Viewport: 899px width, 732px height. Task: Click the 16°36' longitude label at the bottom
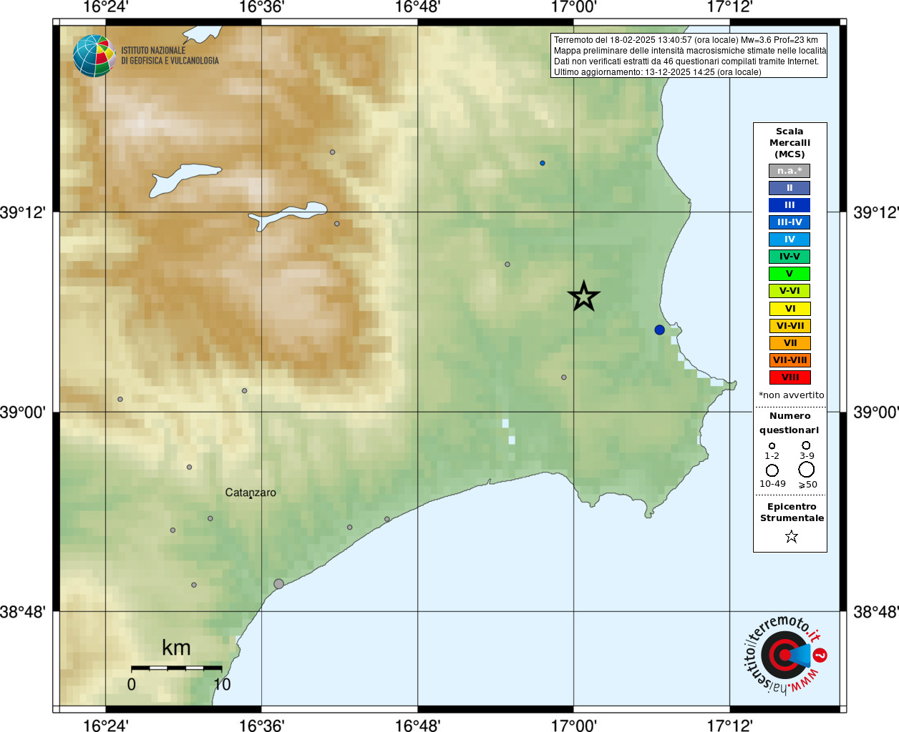[x=261, y=725]
